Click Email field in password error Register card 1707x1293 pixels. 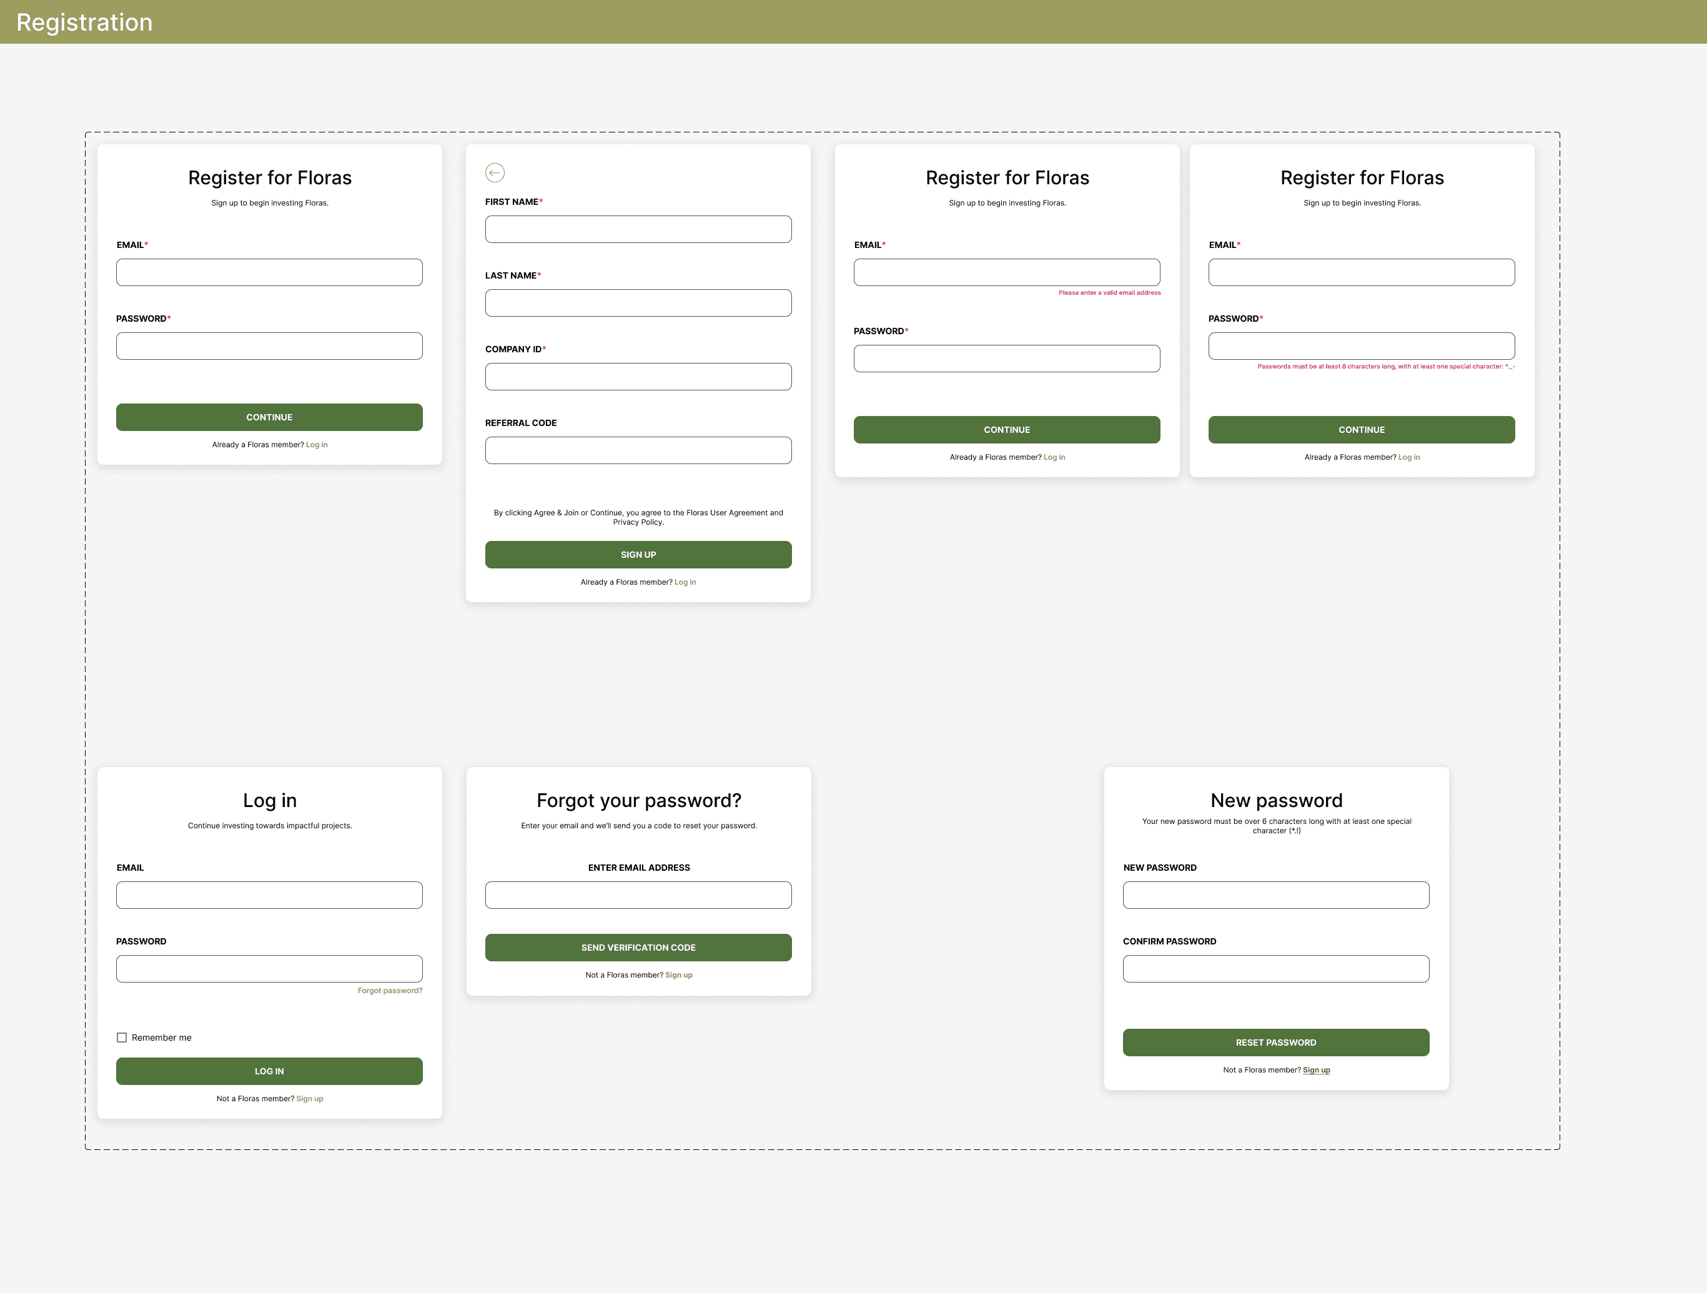click(x=1362, y=272)
